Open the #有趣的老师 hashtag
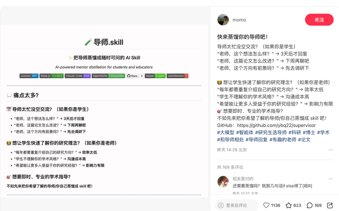339x211 pixels. click(x=283, y=140)
